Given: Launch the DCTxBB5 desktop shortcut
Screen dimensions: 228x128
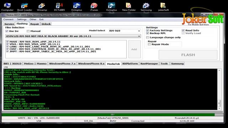Looking at the screenshot, I should [x=59, y=7].
